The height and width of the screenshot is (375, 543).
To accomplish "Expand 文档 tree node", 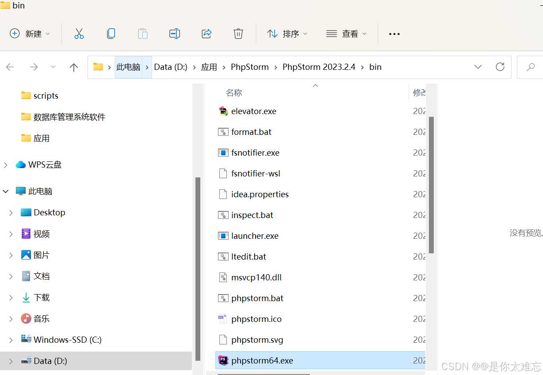I will (x=11, y=276).
